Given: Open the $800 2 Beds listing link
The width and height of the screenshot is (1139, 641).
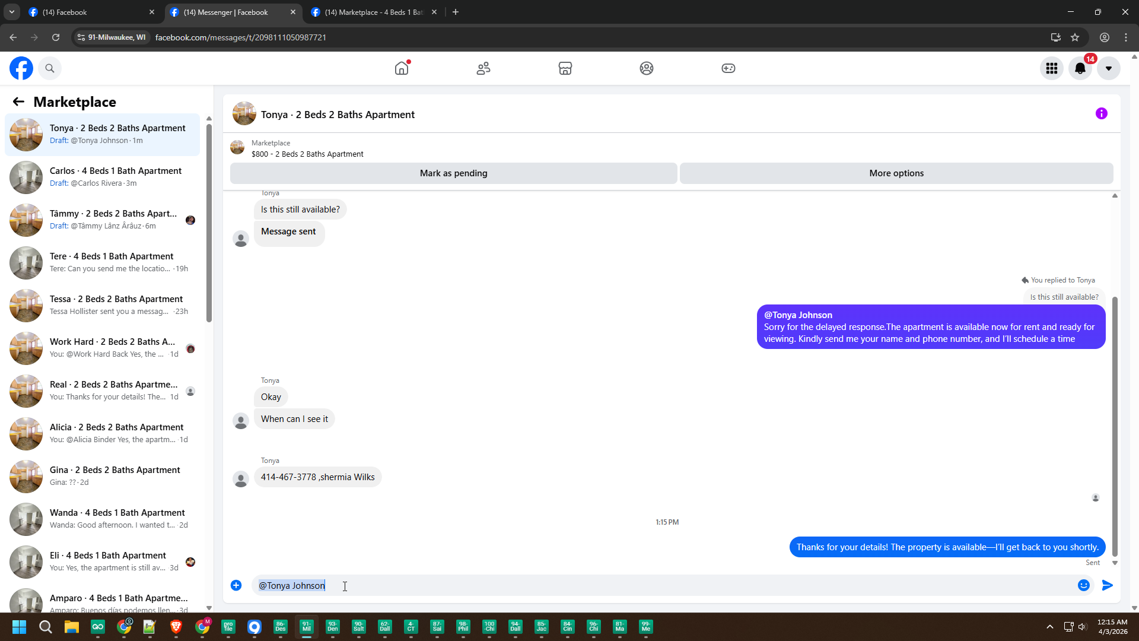Looking at the screenshot, I should pyautogui.click(x=307, y=154).
